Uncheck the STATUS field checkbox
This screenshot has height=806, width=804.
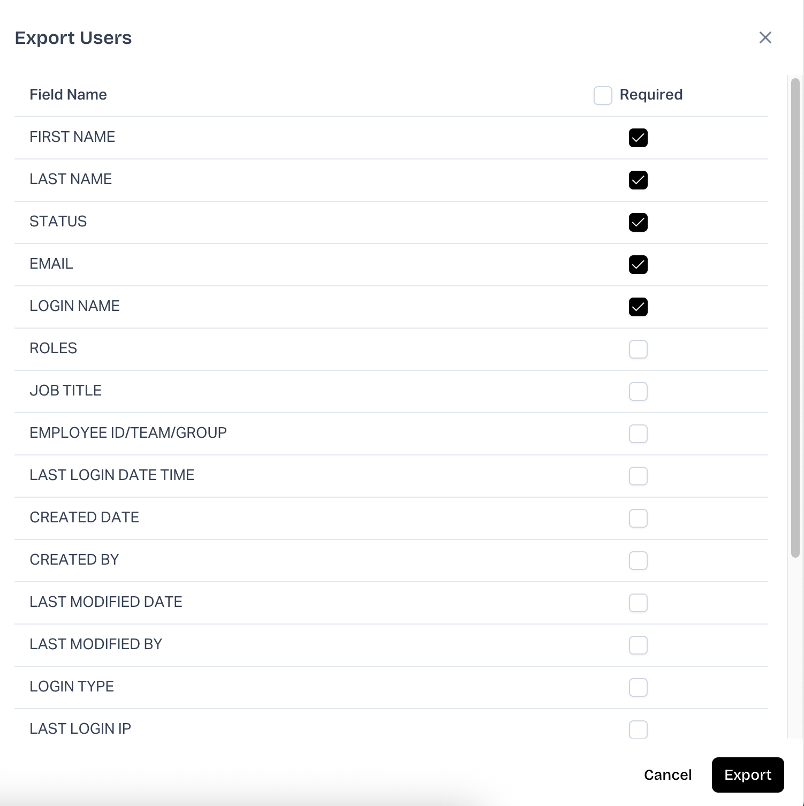(638, 222)
